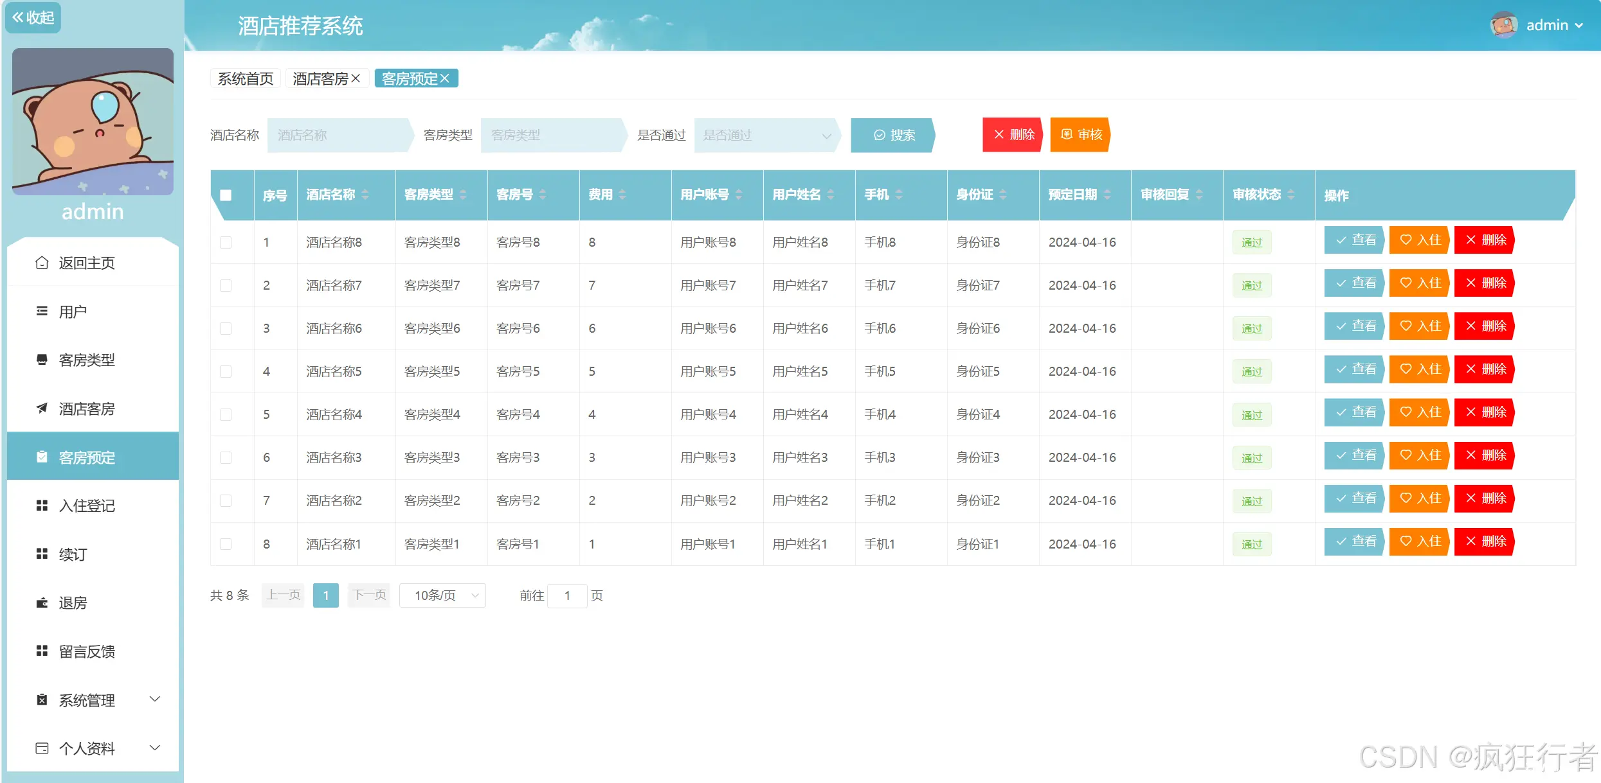Click the red 删除 button above table
Viewport: 1601px width, 783px height.
point(1013,134)
